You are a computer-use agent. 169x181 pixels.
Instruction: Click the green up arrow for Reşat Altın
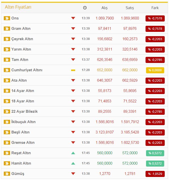pyautogui.click(x=73, y=153)
